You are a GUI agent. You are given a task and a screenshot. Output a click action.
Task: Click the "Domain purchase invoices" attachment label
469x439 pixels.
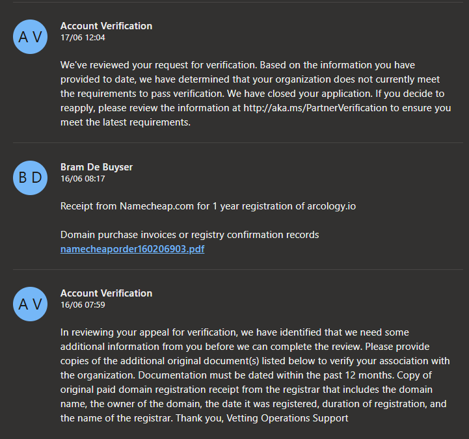coord(189,235)
